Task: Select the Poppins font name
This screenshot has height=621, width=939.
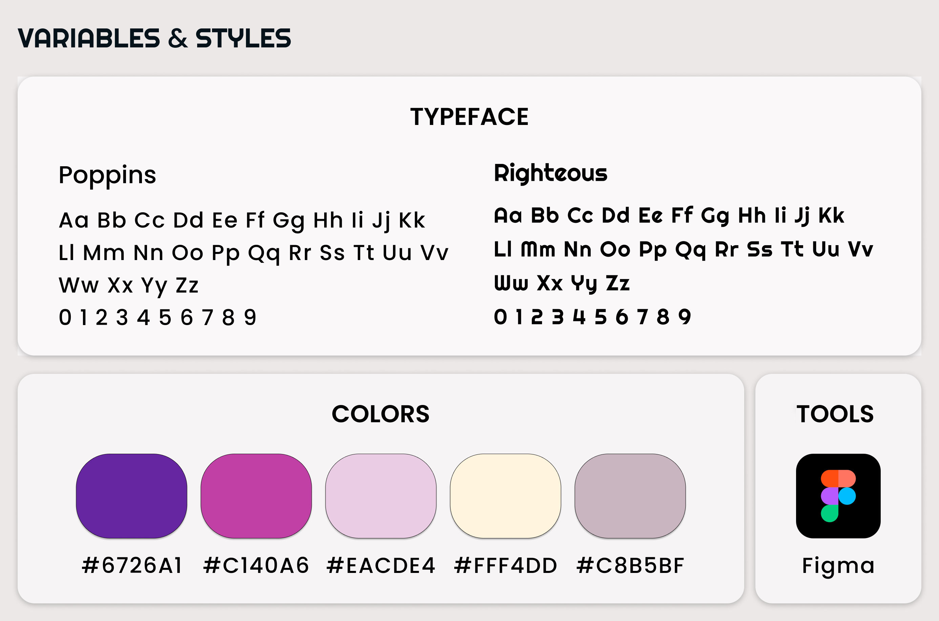Action: click(107, 175)
